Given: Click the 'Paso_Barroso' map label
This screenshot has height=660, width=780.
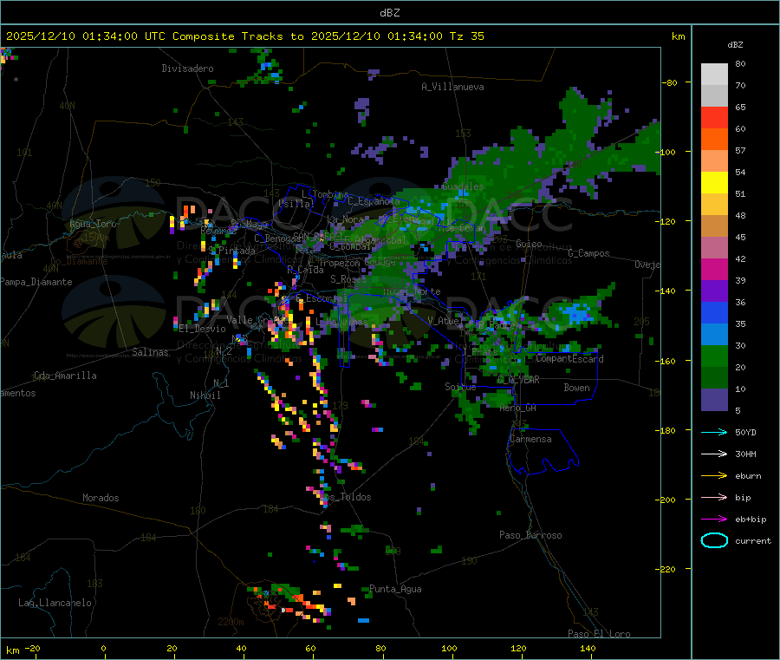Looking at the screenshot, I should [530, 535].
